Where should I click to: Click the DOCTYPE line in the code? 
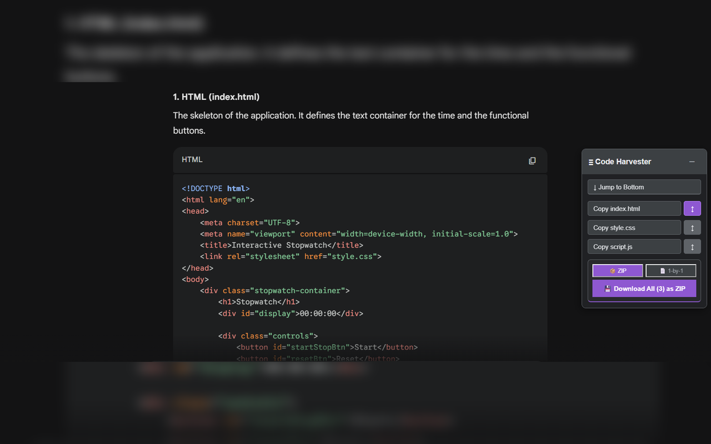(x=216, y=188)
